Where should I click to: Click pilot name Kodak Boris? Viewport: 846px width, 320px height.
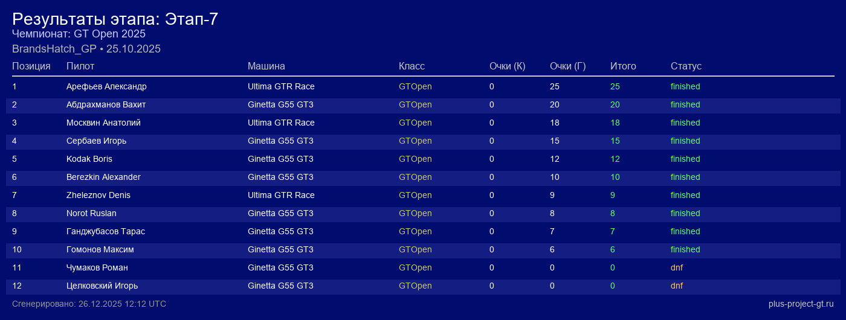click(89, 159)
